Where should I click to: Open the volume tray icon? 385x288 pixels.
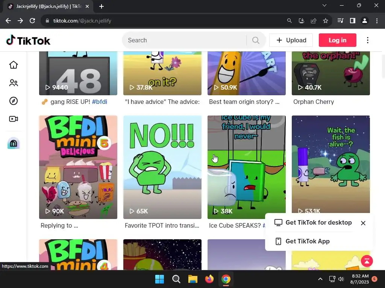[341, 279]
